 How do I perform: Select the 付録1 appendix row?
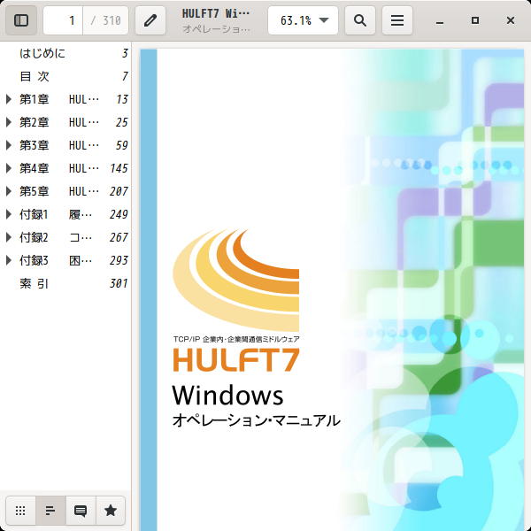(x=65, y=214)
